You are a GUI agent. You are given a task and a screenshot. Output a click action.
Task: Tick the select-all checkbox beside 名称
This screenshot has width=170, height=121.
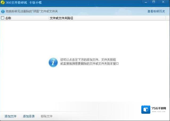(3, 18)
